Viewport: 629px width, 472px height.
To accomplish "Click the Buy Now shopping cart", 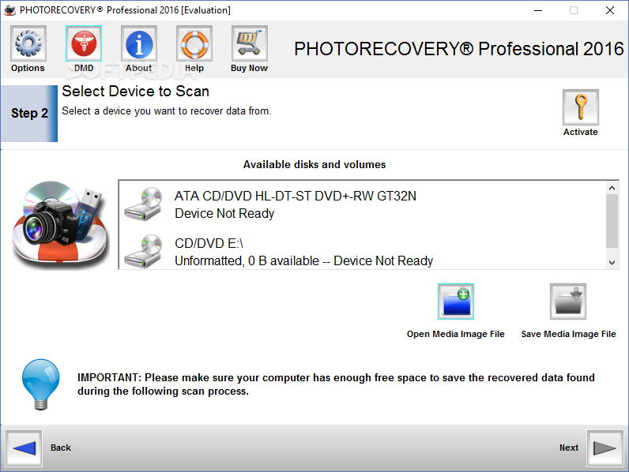I will 249,43.
